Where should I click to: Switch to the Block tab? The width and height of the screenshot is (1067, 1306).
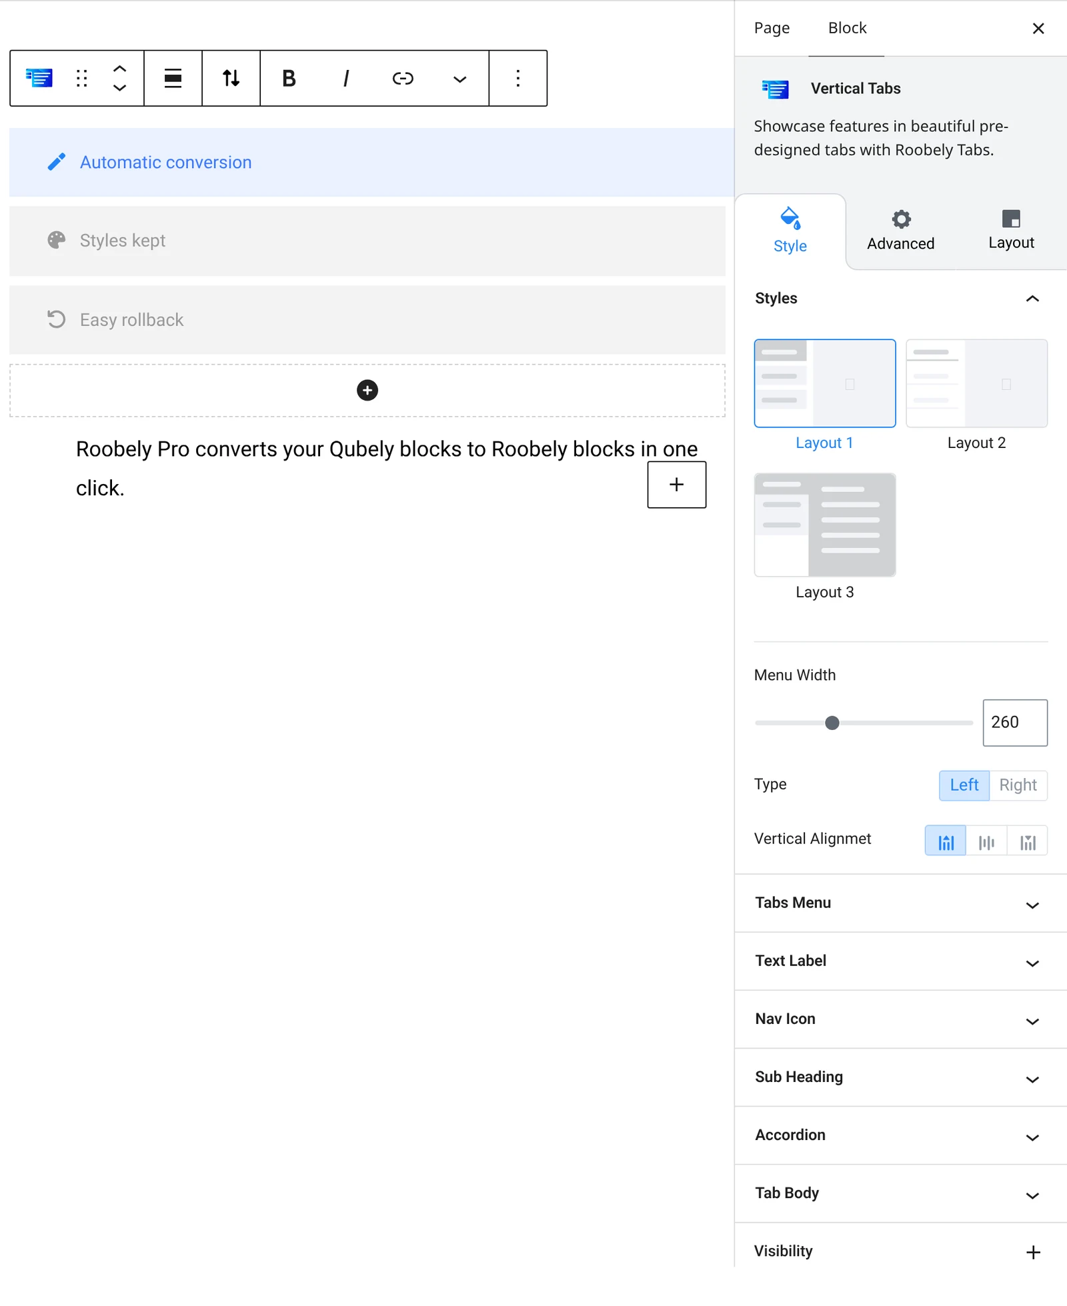coord(847,28)
